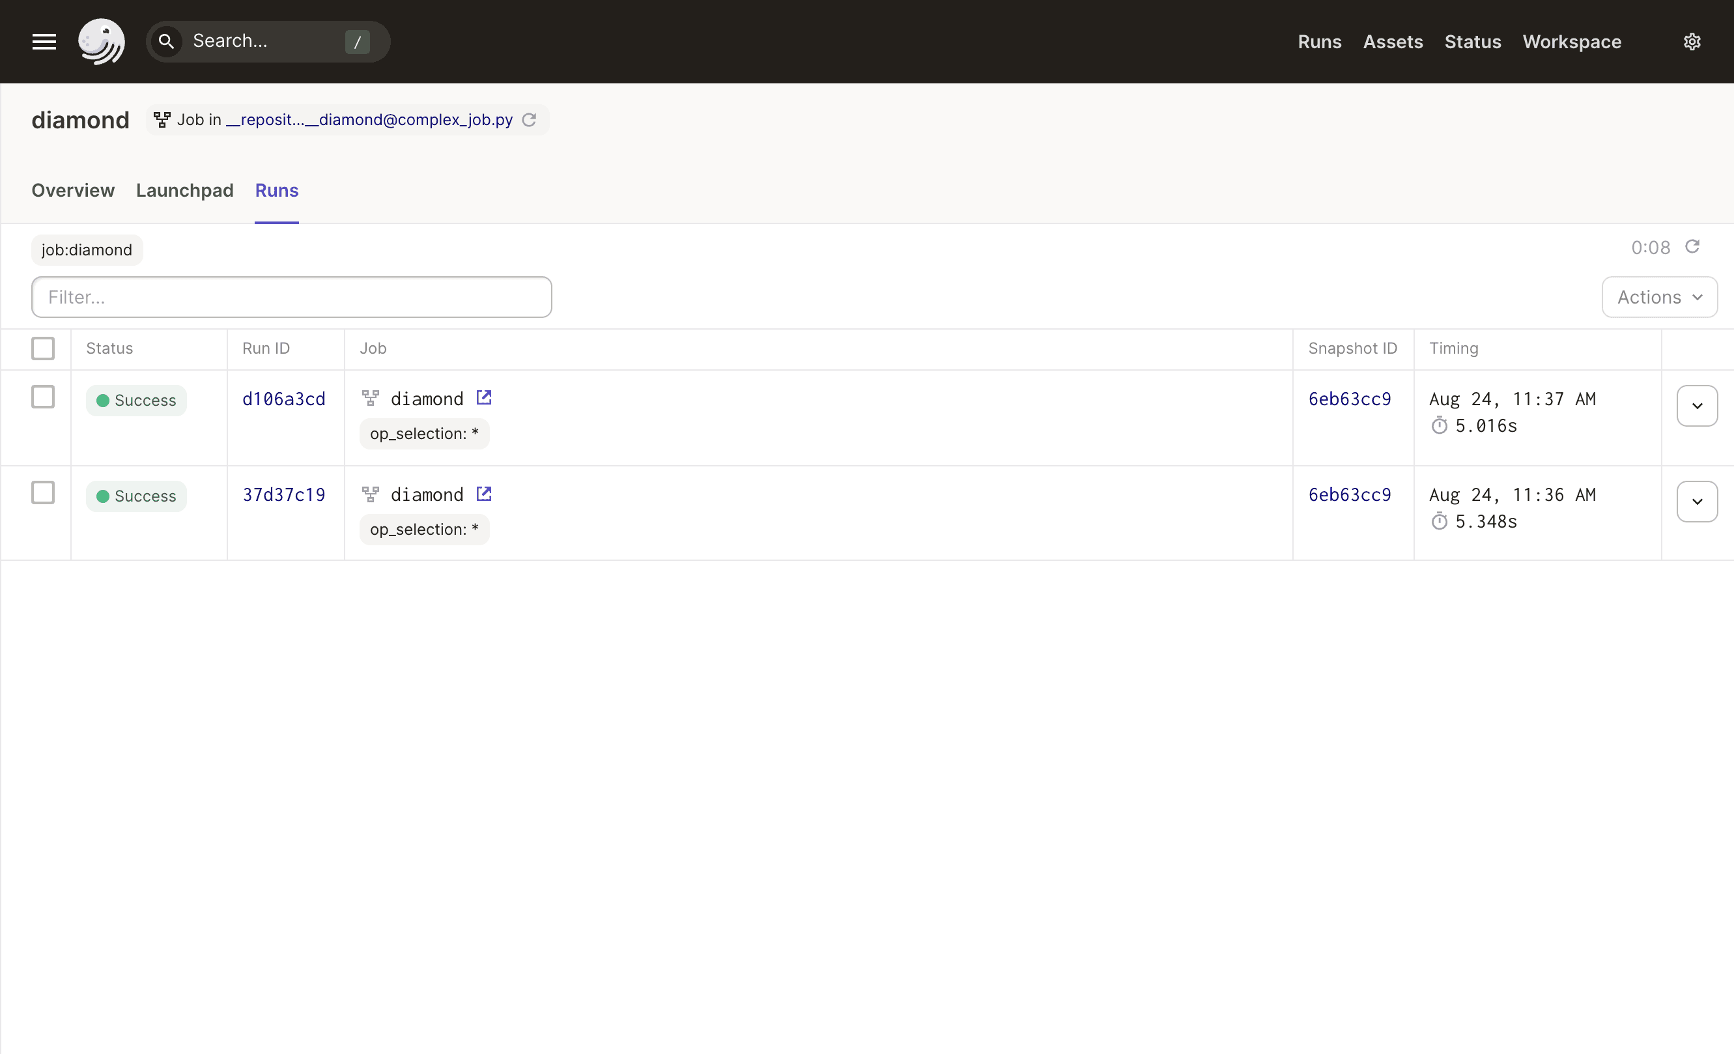Click the settings gear icon top right
This screenshot has height=1054, width=1734.
pyautogui.click(x=1692, y=41)
